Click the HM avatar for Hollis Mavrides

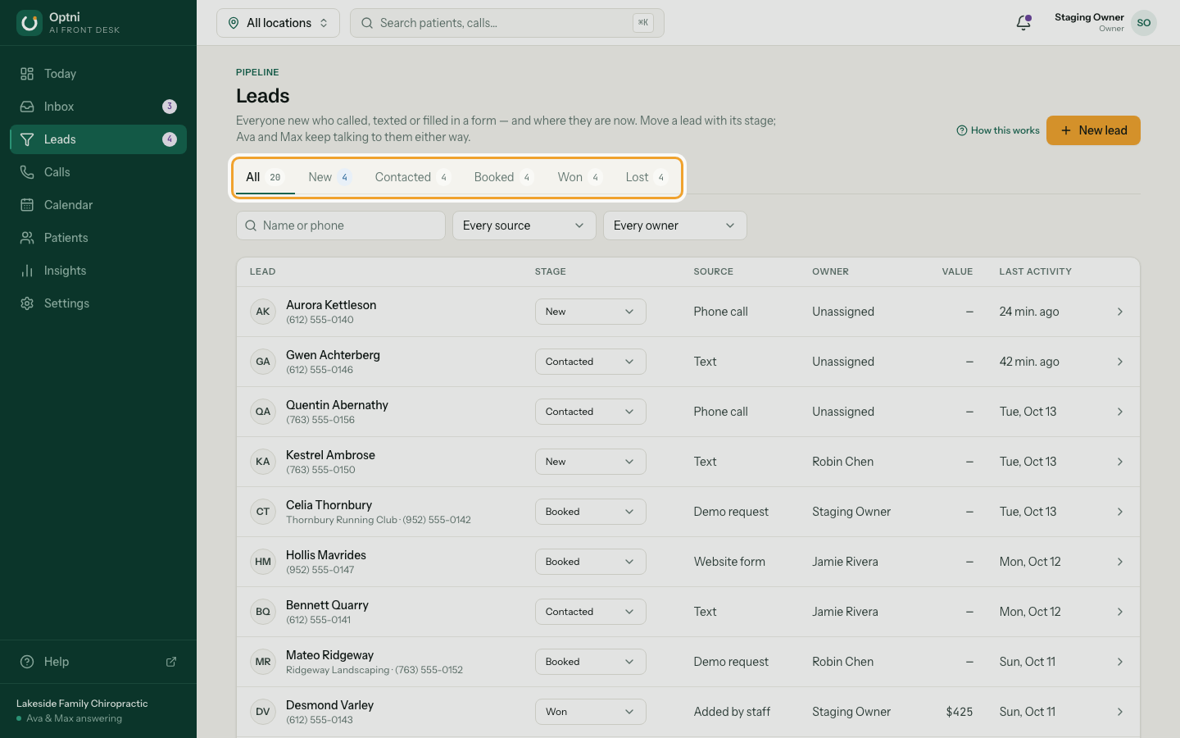[263, 562]
